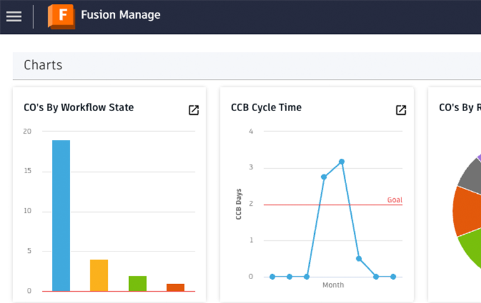481x303 pixels.
Task: Click the yellow bar in the workflow chart
Action: [99, 275]
